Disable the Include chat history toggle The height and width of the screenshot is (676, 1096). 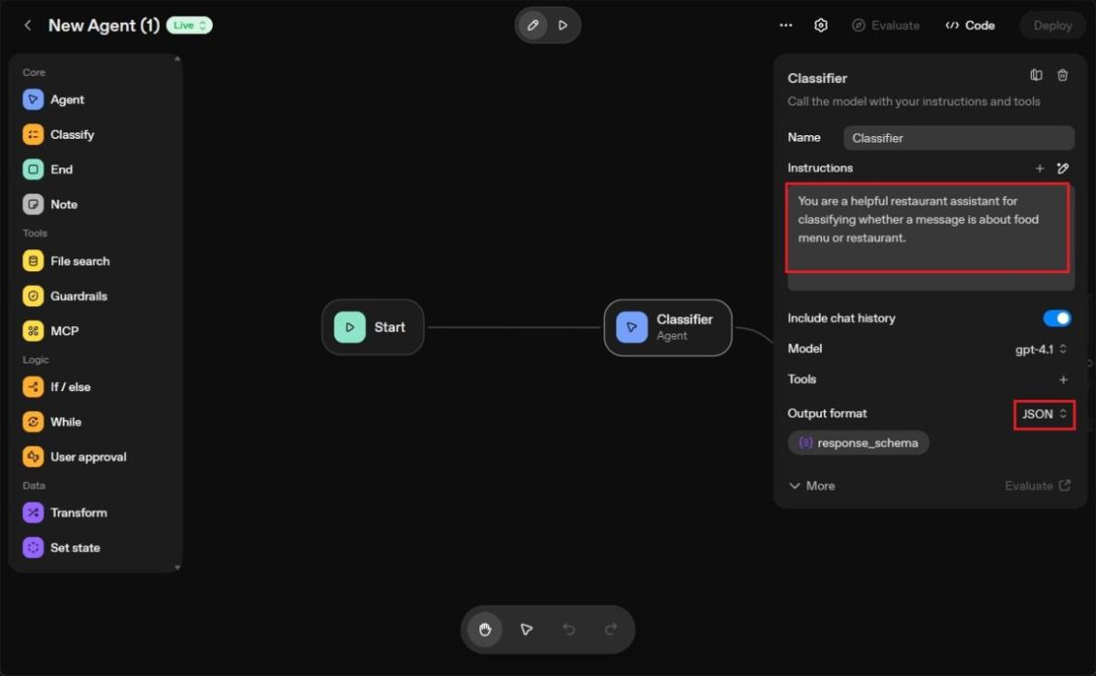(1057, 318)
